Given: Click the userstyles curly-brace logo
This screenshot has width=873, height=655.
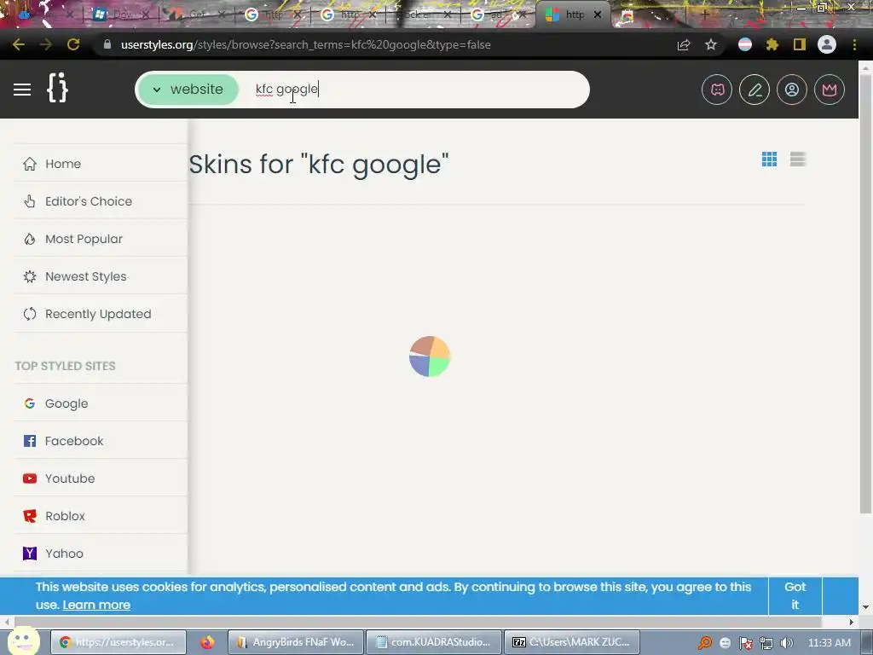Looking at the screenshot, I should point(57,88).
